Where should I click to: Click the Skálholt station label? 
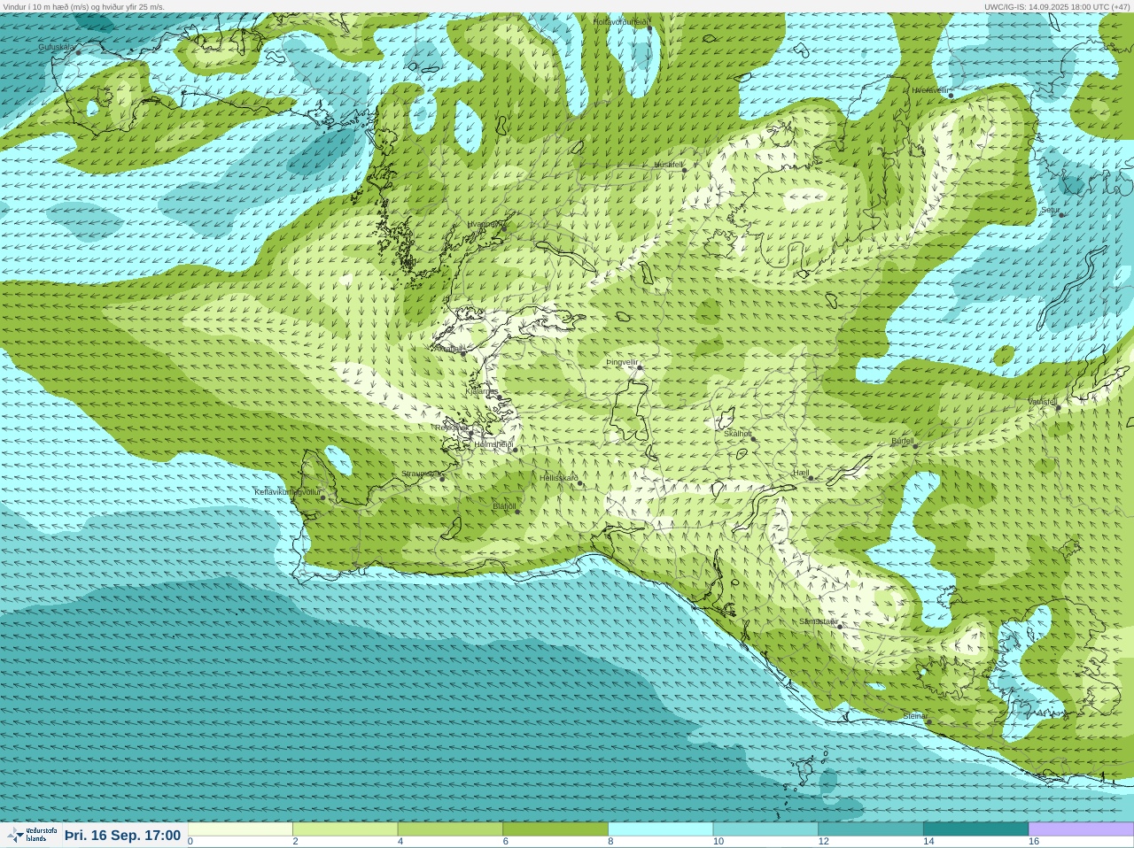[x=738, y=434]
